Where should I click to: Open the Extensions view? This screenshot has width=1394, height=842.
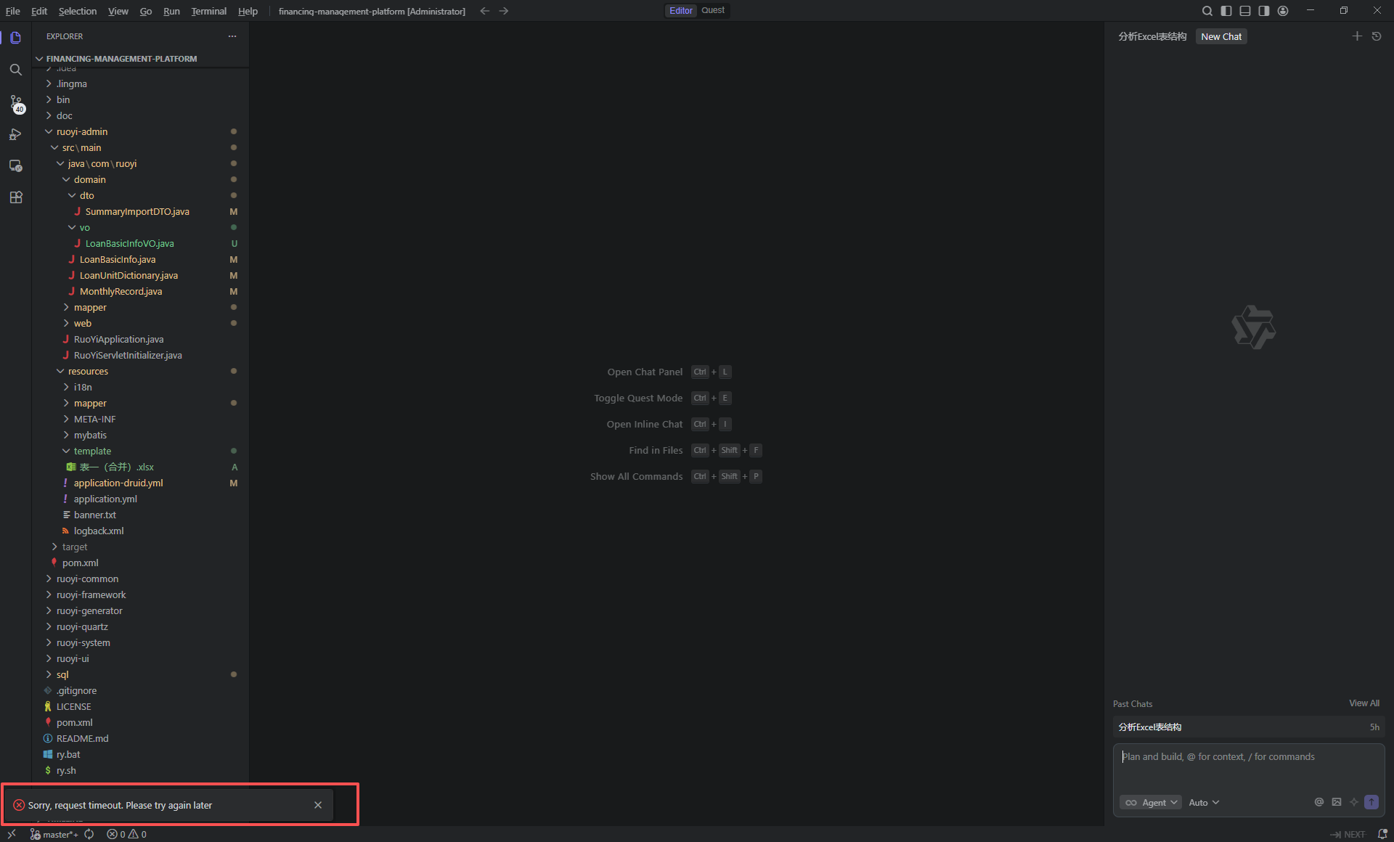[x=16, y=197]
